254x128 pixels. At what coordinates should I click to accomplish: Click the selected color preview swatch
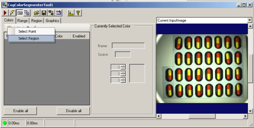tap(137, 74)
